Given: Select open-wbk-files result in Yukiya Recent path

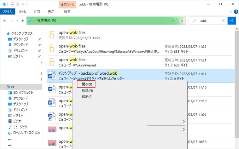Looking at the screenshot, I should [140, 62].
